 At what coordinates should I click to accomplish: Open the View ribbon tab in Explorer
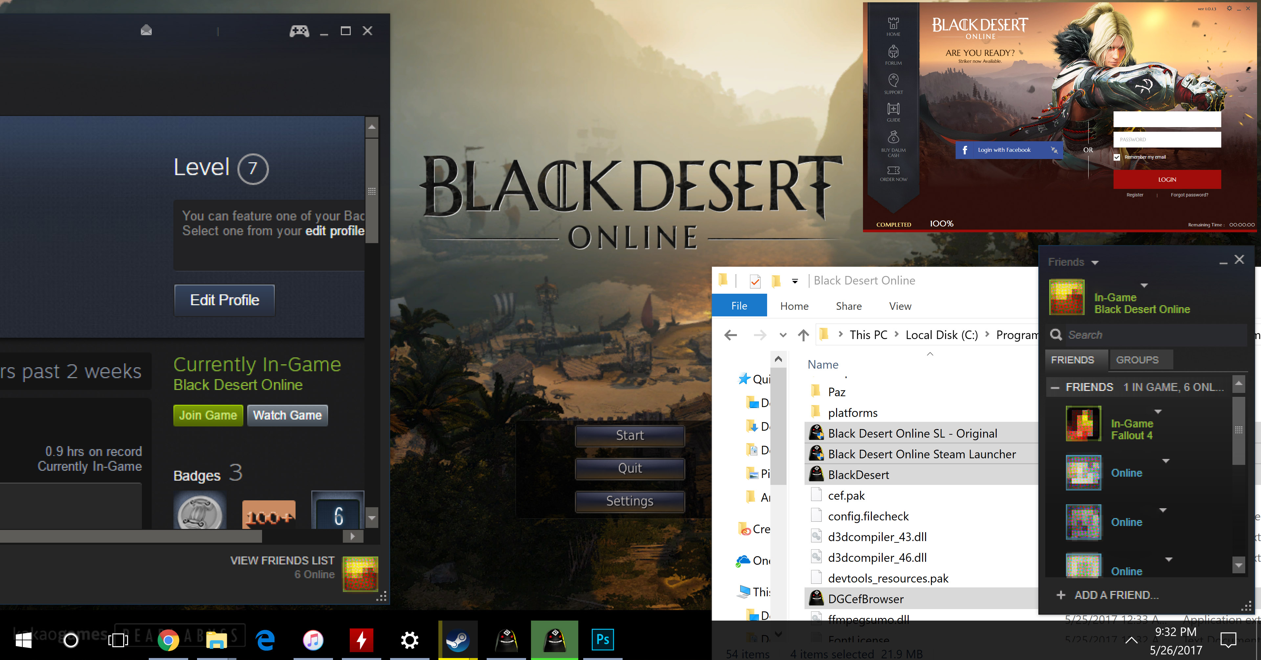900,306
